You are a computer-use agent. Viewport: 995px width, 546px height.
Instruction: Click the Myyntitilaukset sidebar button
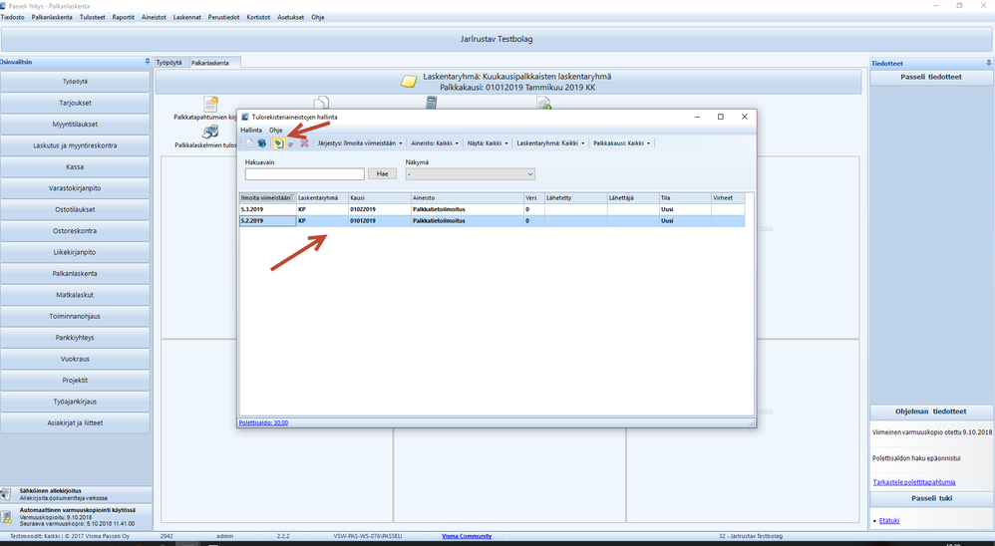tap(75, 125)
